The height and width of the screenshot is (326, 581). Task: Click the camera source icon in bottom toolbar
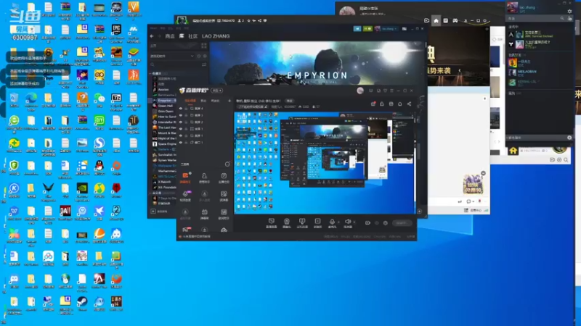tap(287, 223)
